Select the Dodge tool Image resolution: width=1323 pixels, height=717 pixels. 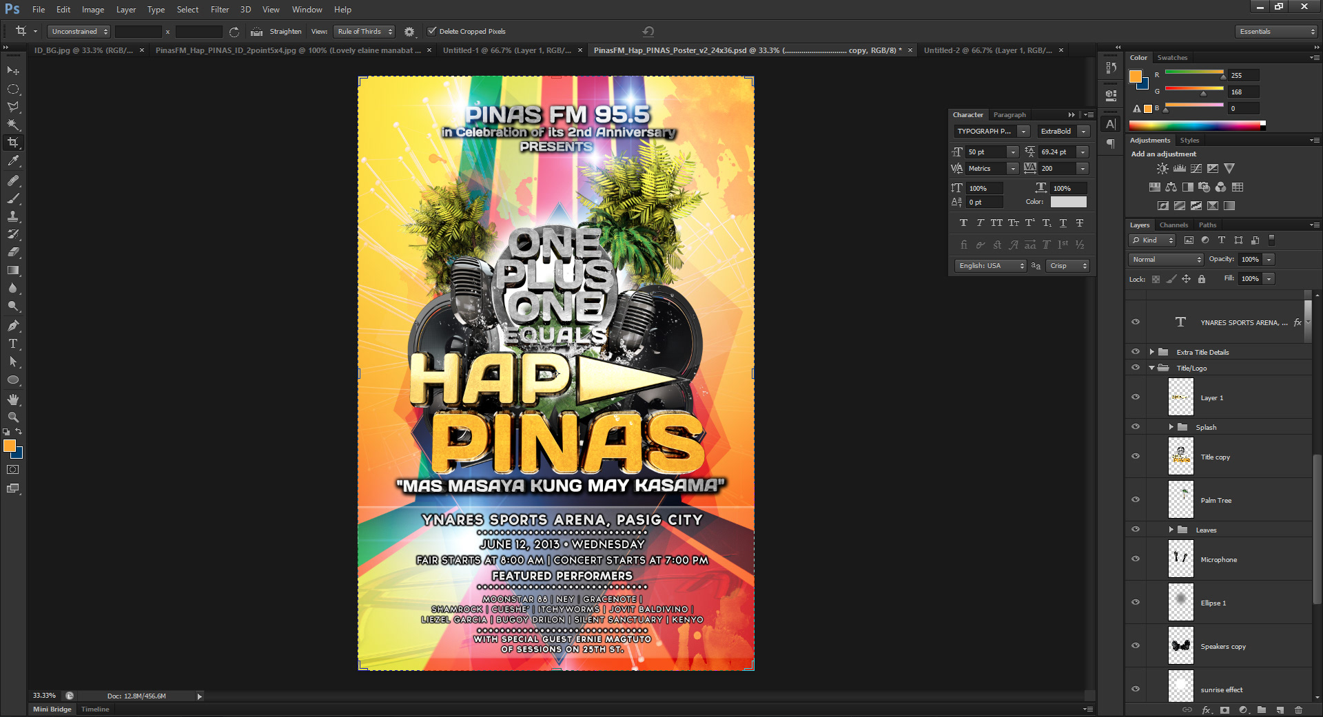tap(13, 306)
